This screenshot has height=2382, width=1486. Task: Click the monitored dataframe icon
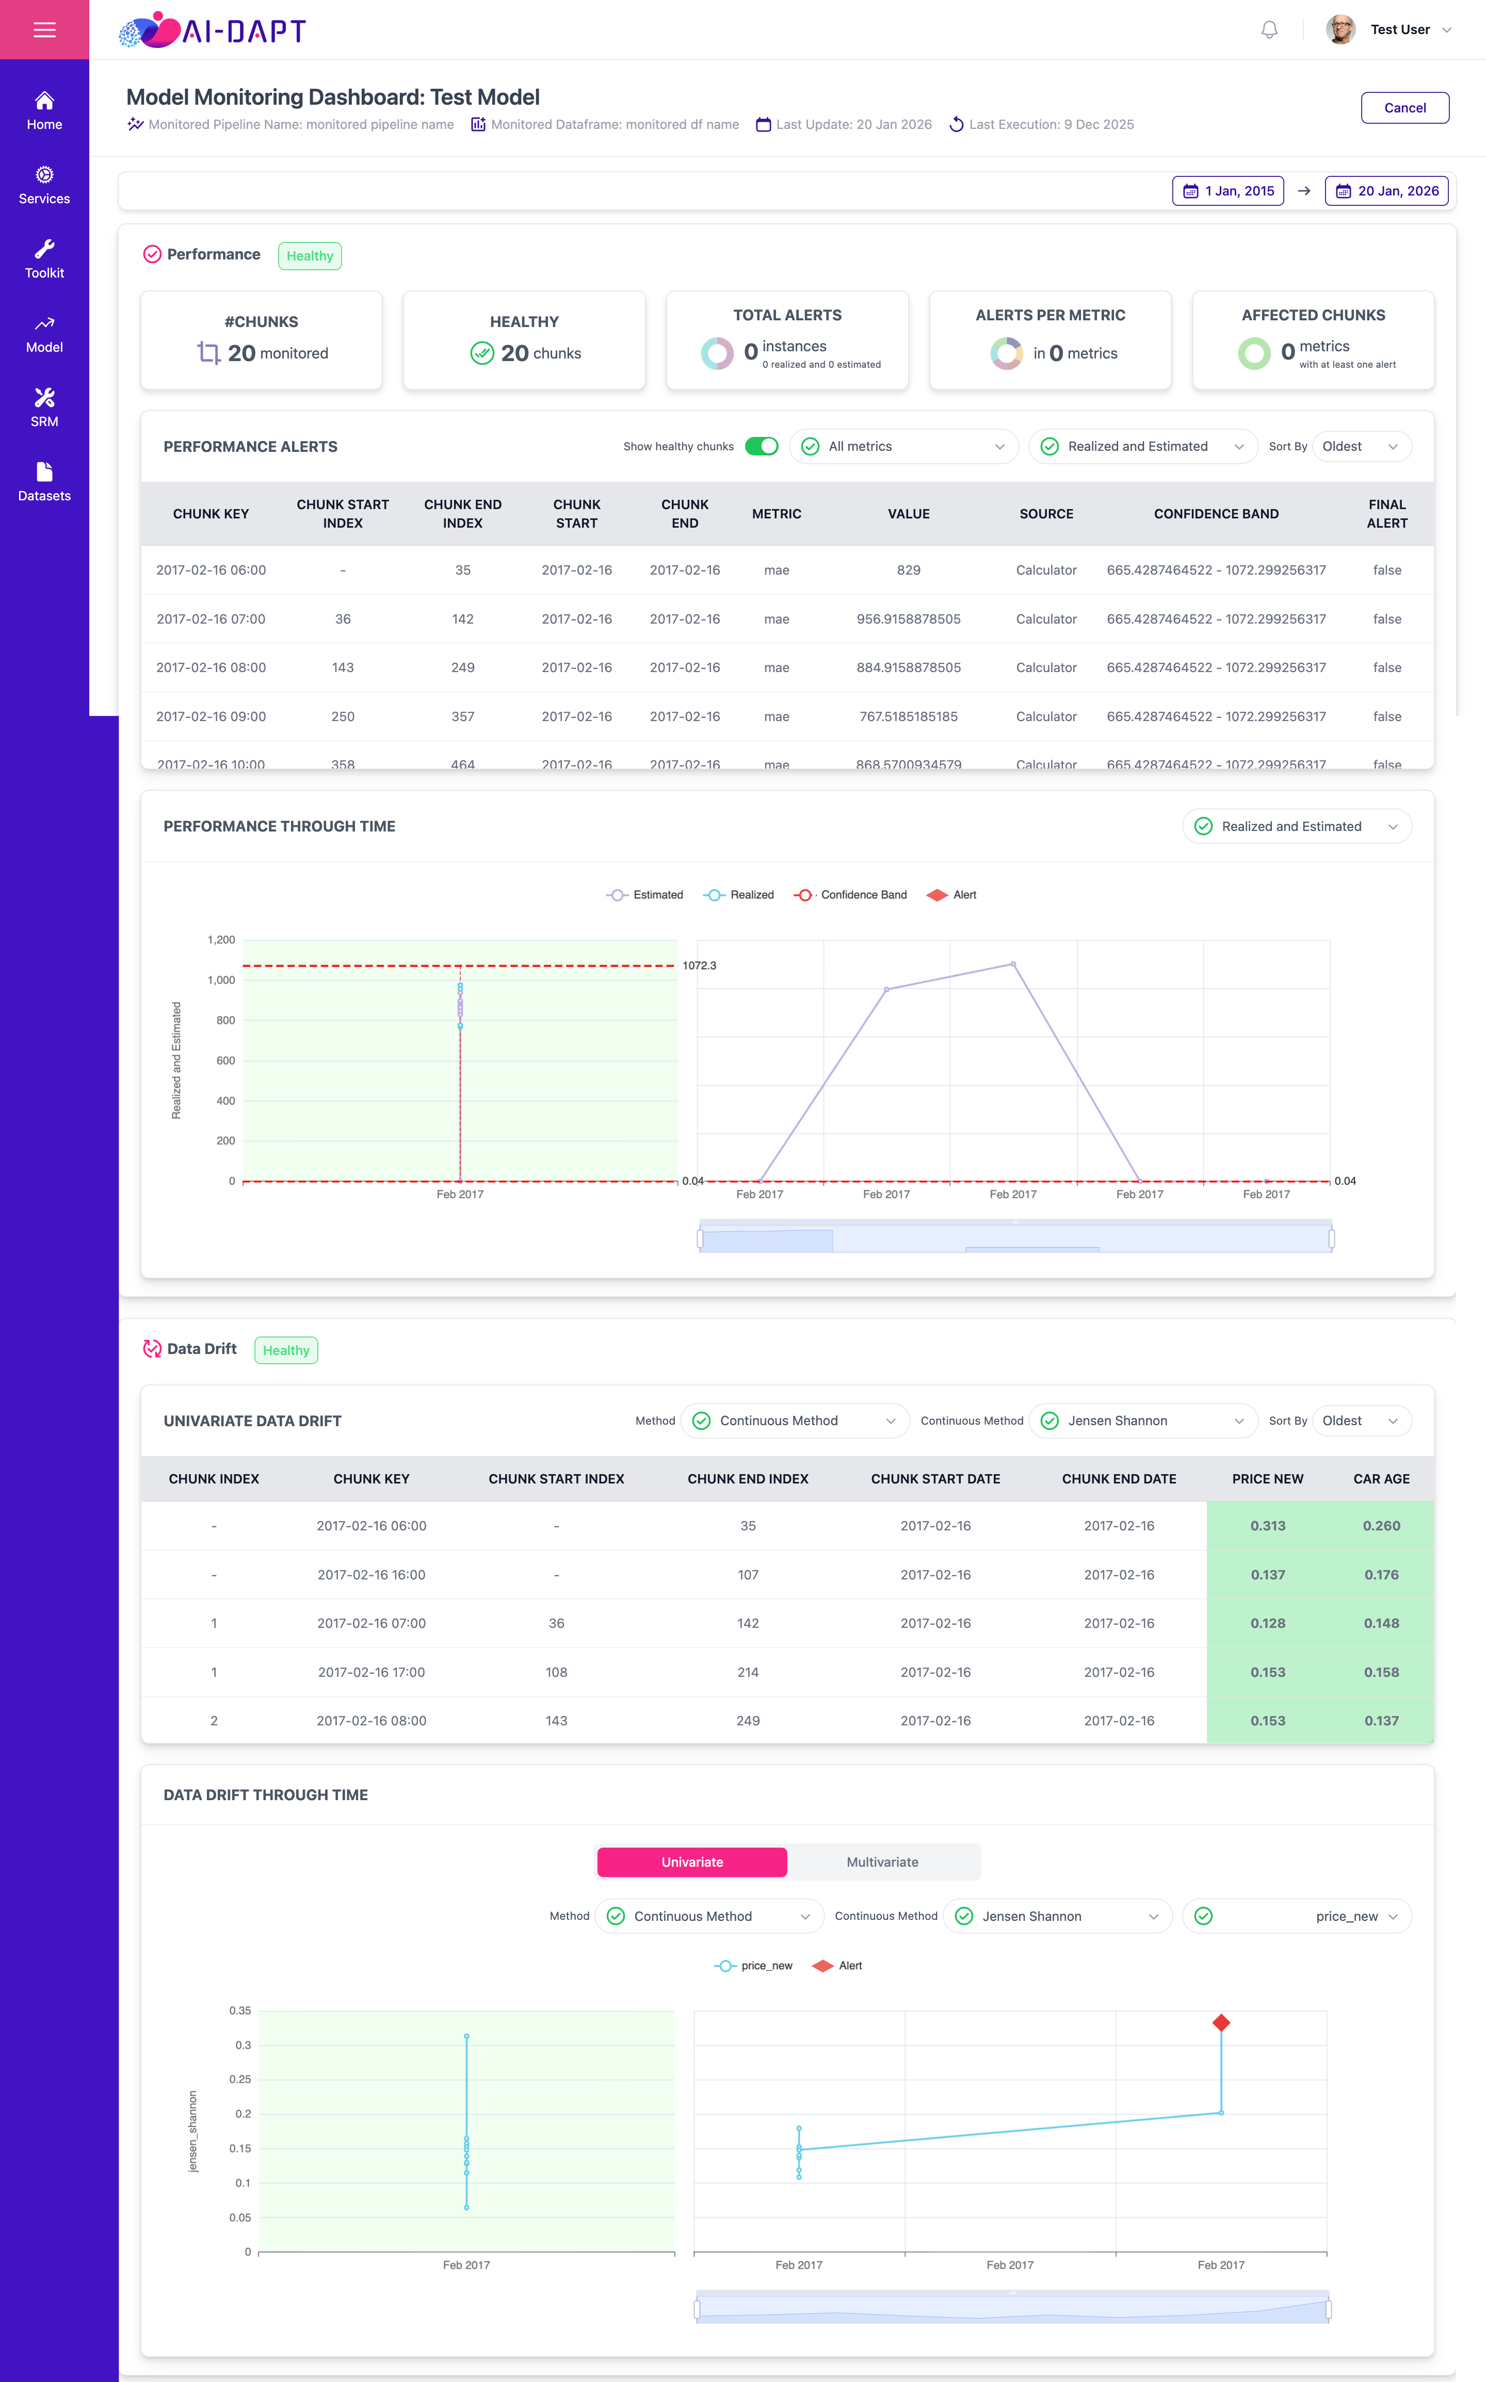pos(478,124)
